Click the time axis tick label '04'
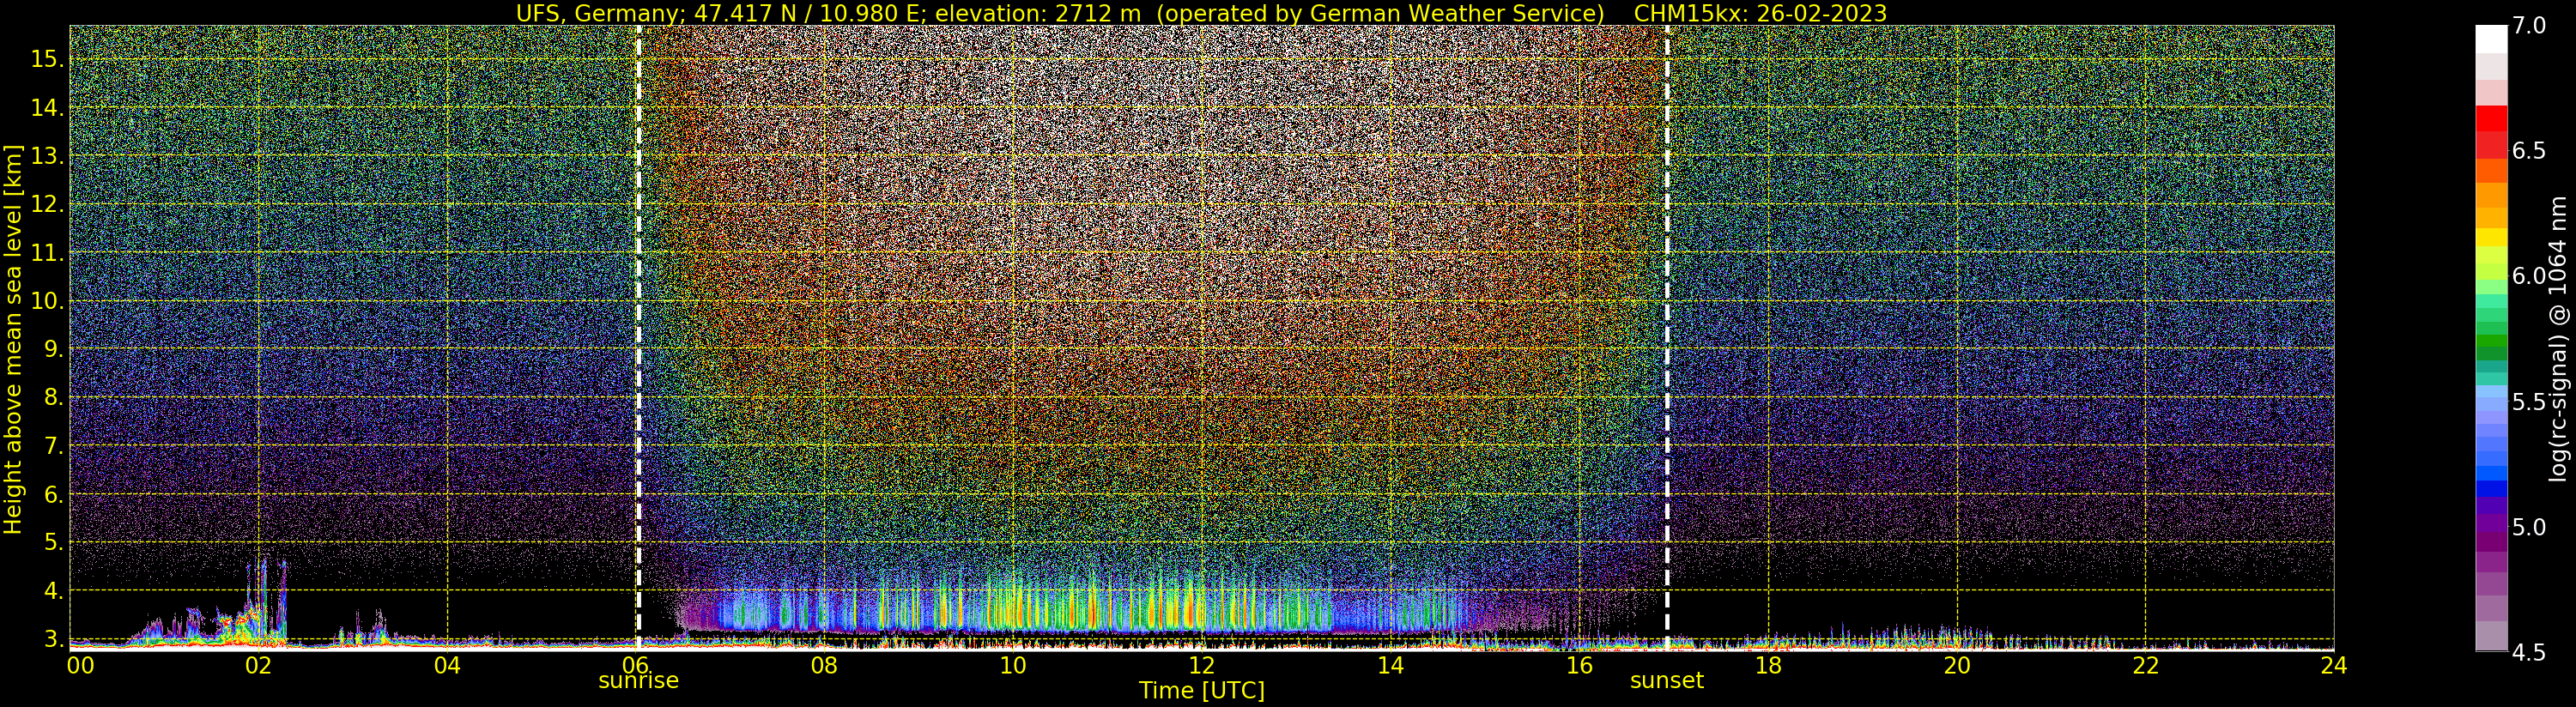This screenshot has height=707, width=2576. click(x=447, y=665)
